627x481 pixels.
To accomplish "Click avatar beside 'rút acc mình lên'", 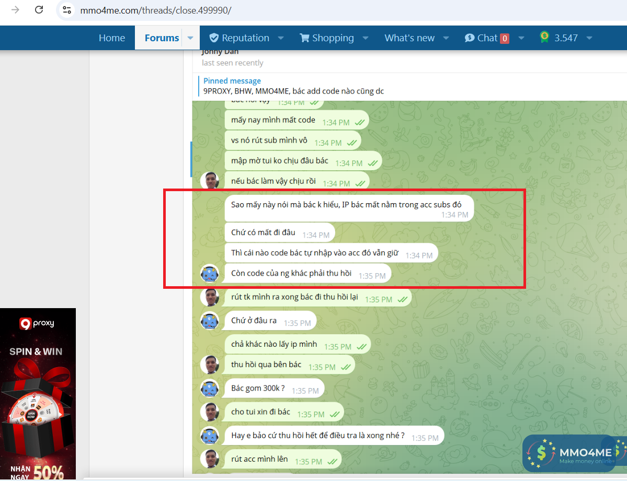I will [210, 459].
